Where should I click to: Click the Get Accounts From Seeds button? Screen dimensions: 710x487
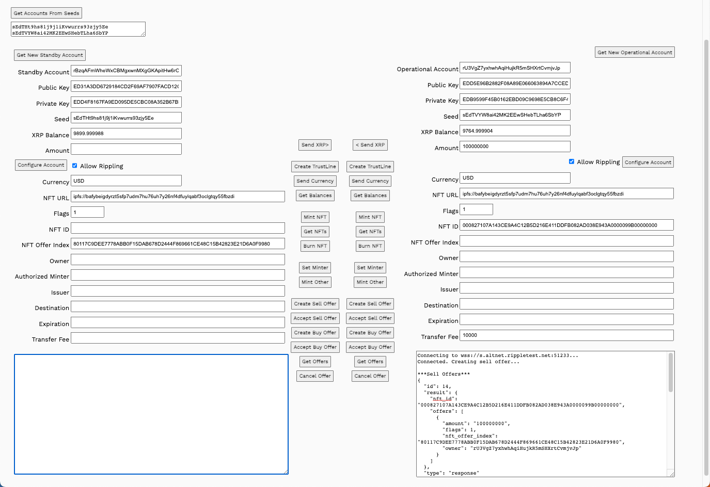[46, 13]
